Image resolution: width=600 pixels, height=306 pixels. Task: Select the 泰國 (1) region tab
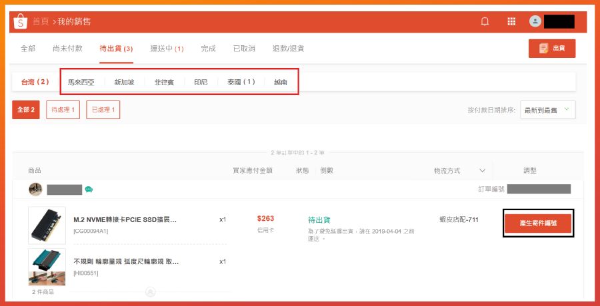(241, 82)
